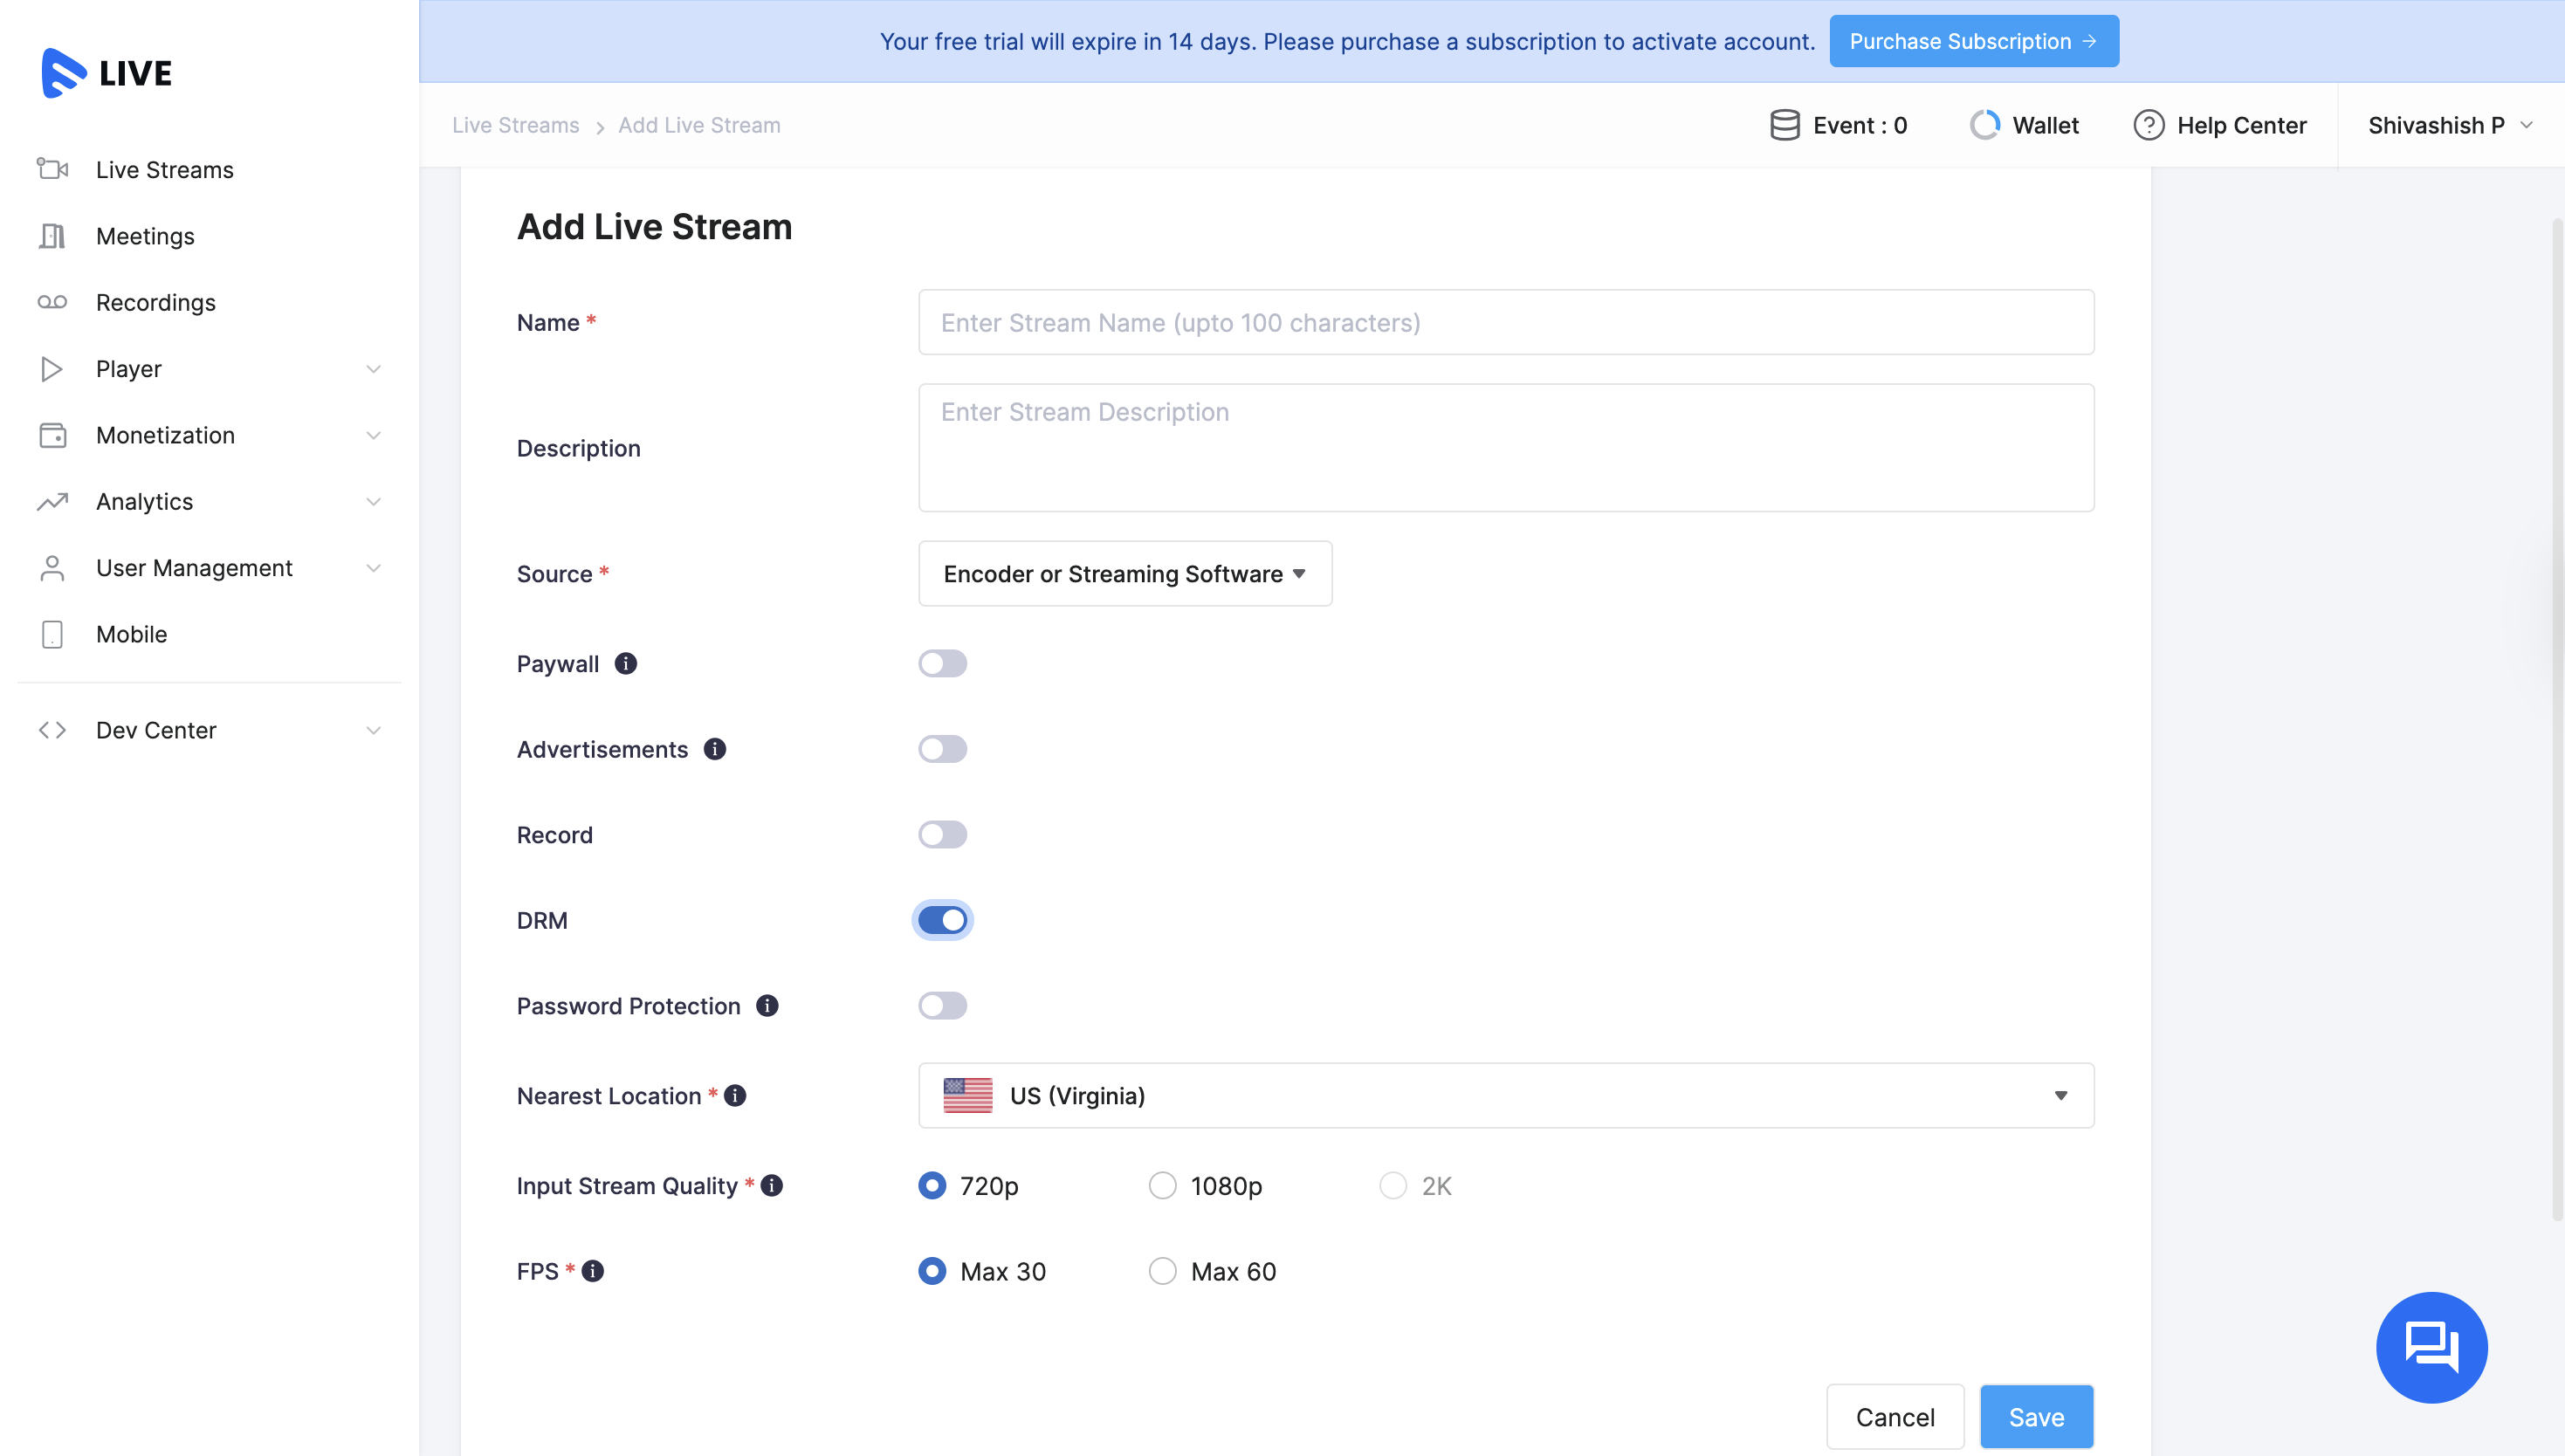Open the Nearest Location dropdown
Image resolution: width=2565 pixels, height=1456 pixels.
click(x=1506, y=1096)
